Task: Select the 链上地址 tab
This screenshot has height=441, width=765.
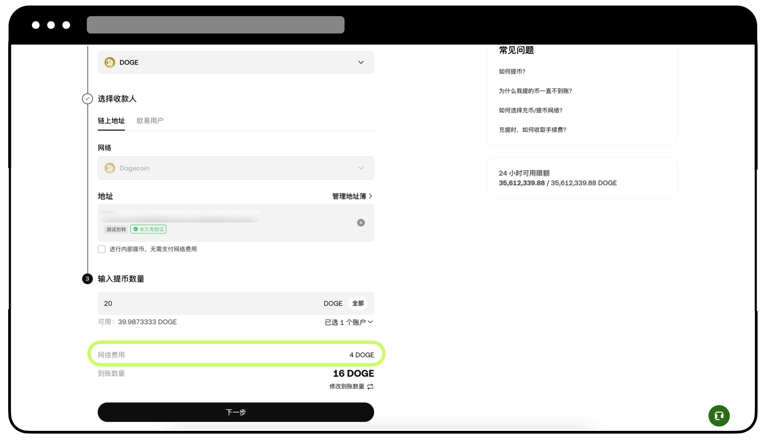Action: tap(111, 121)
